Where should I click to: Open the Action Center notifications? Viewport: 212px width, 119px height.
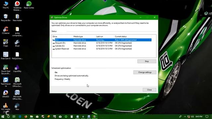(x=207, y=117)
